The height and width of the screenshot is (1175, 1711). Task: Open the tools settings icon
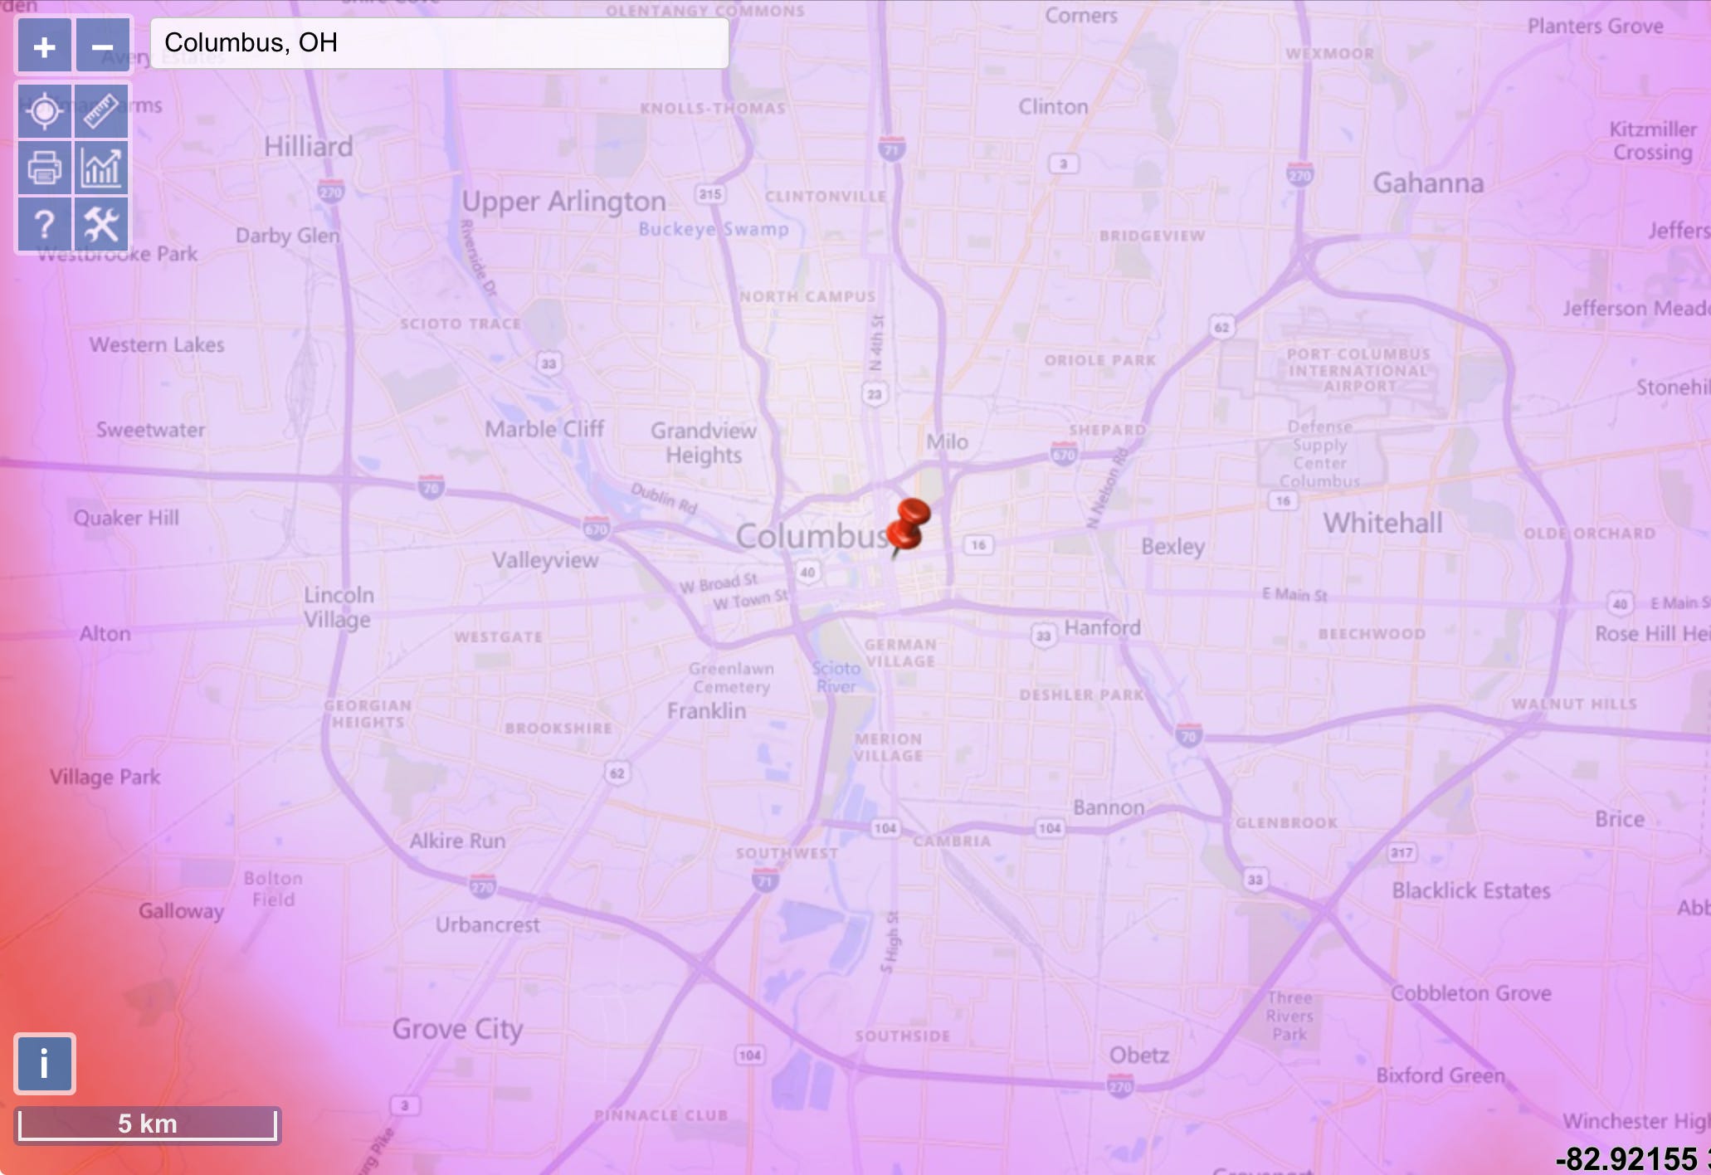click(x=102, y=224)
